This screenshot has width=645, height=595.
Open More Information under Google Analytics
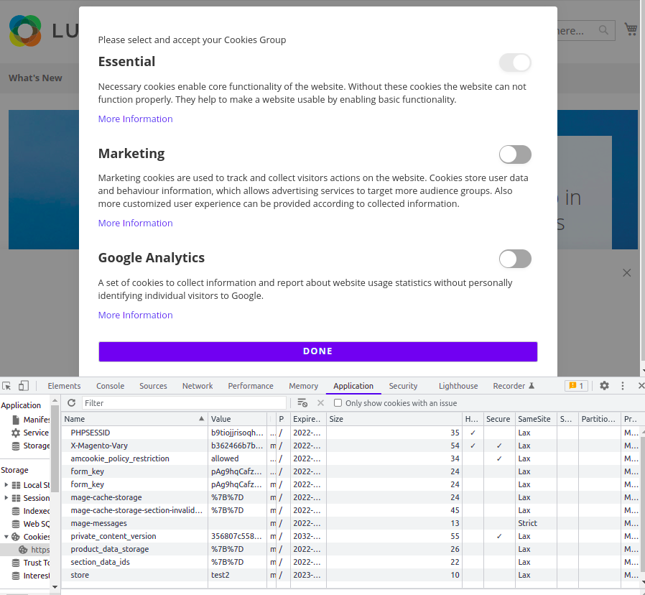click(x=135, y=315)
